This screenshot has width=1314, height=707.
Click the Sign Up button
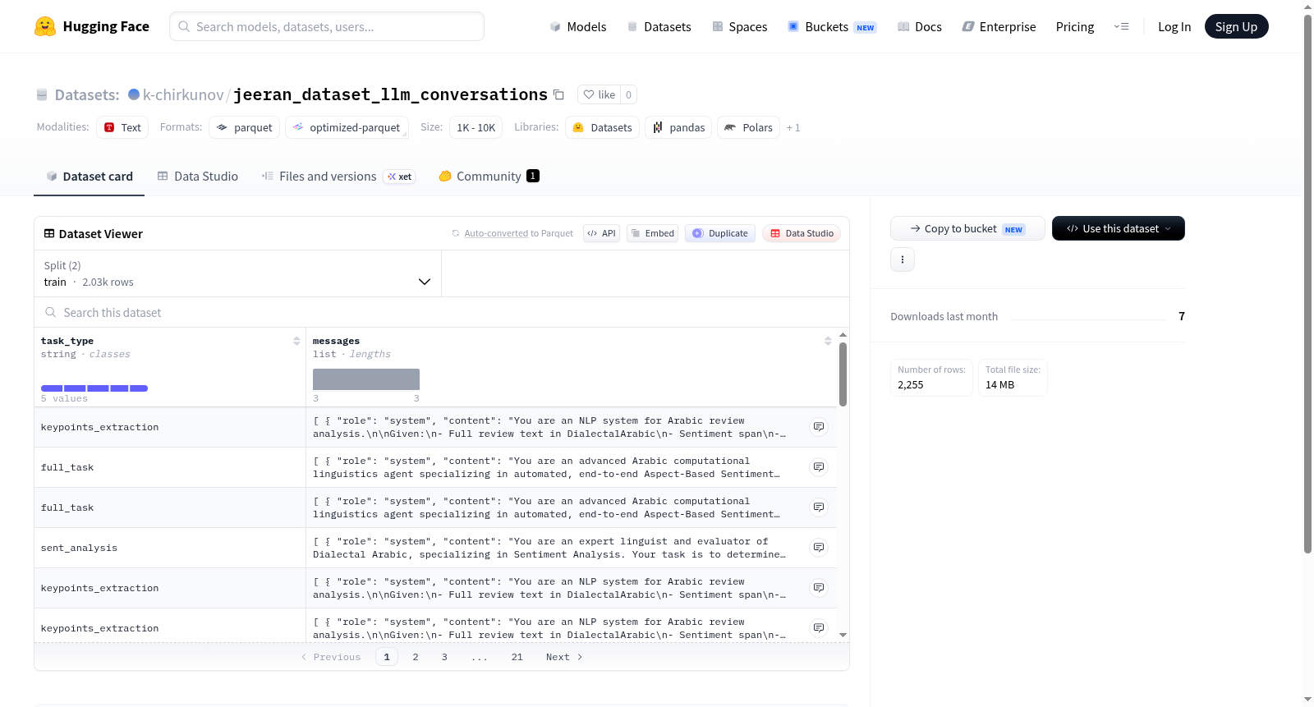[1236, 26]
